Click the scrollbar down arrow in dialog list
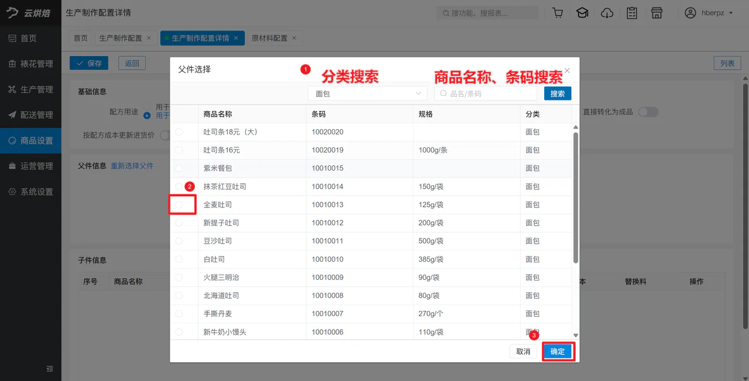 (x=576, y=335)
